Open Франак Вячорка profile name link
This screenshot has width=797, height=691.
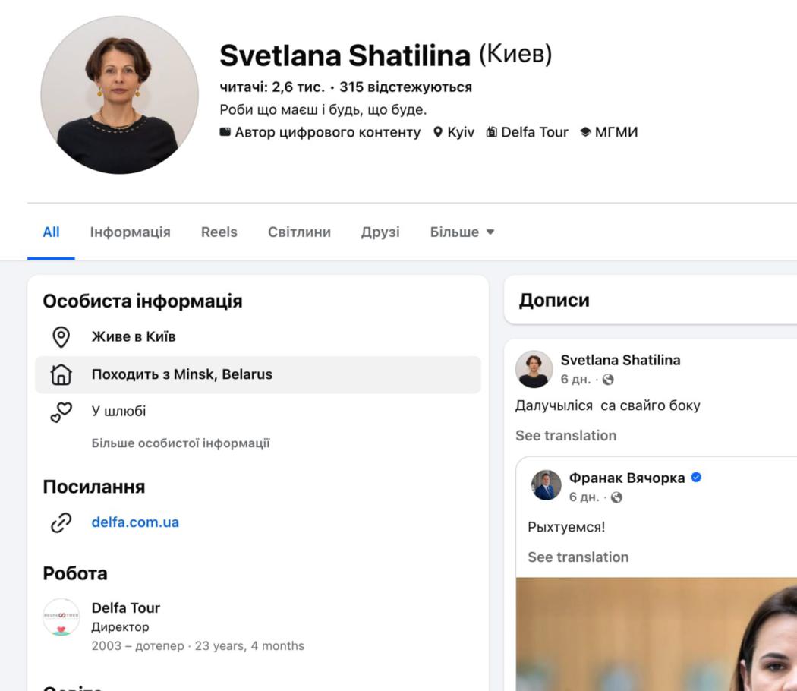tap(627, 478)
